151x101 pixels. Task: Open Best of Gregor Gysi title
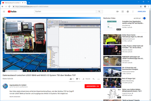[x=129, y=79]
